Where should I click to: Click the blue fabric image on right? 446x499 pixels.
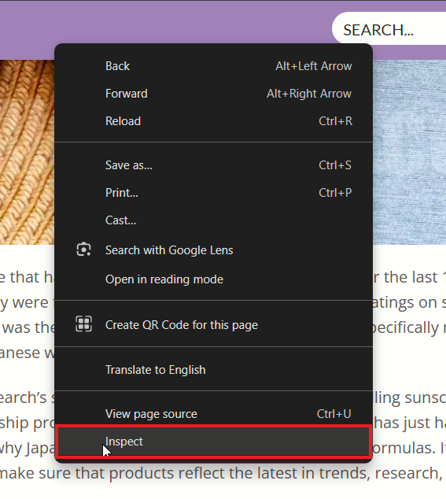[409, 152]
